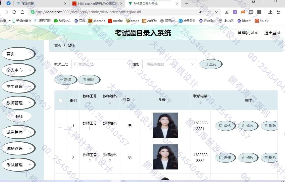285x182 pixels.
Task: Open a new browser tab
Action: point(186,4)
